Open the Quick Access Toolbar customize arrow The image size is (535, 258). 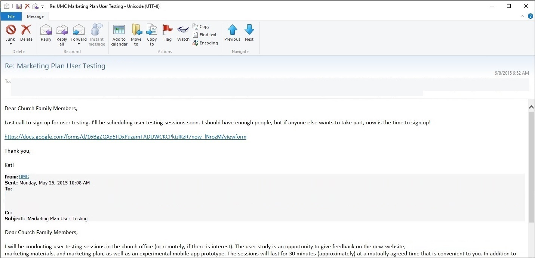pyautogui.click(x=42, y=7)
